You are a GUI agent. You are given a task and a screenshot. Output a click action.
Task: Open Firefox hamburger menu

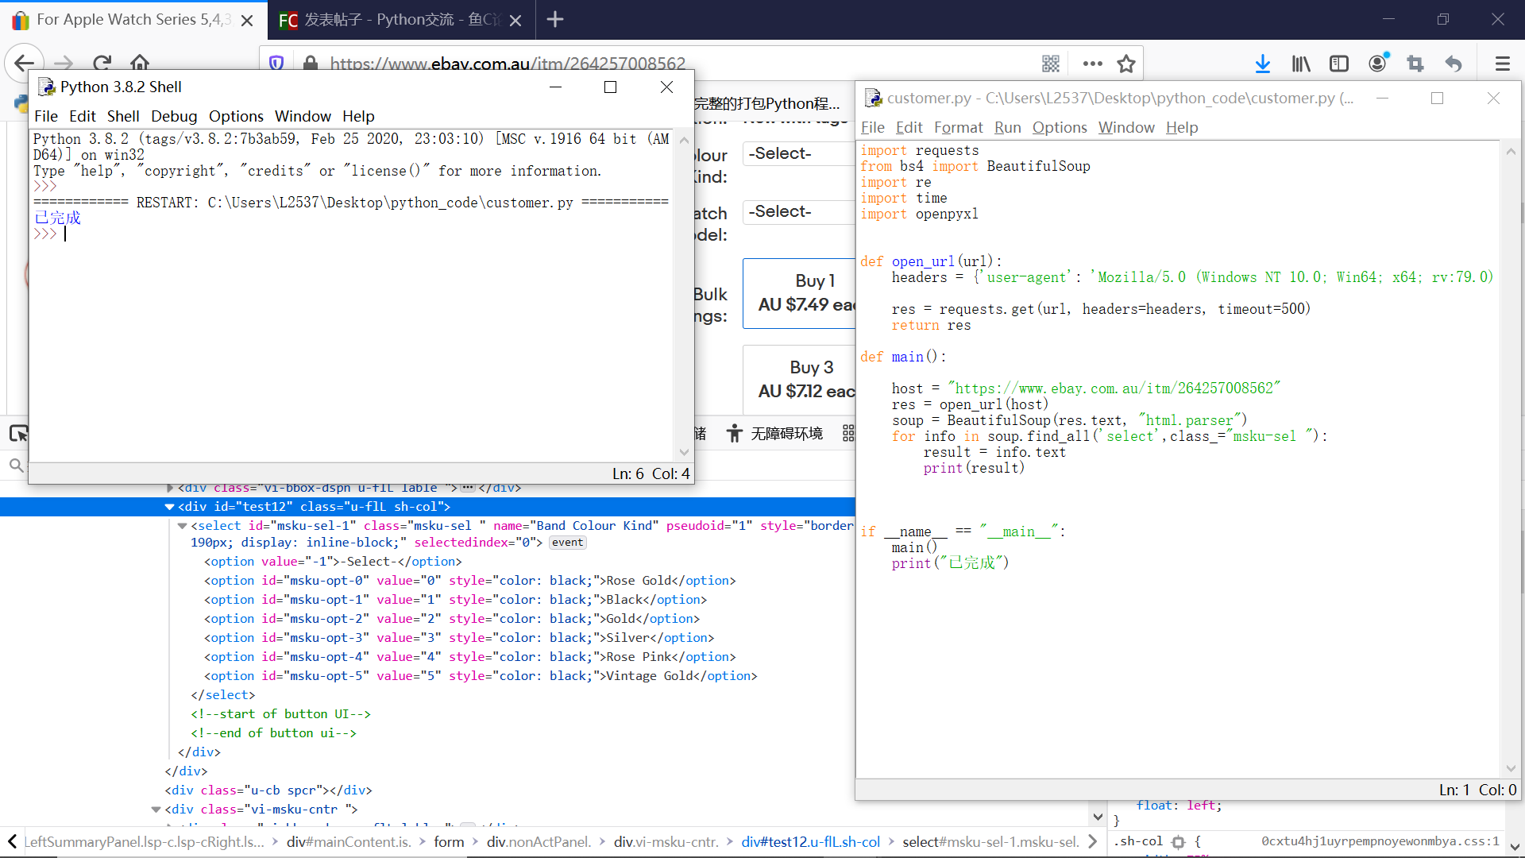(x=1502, y=64)
